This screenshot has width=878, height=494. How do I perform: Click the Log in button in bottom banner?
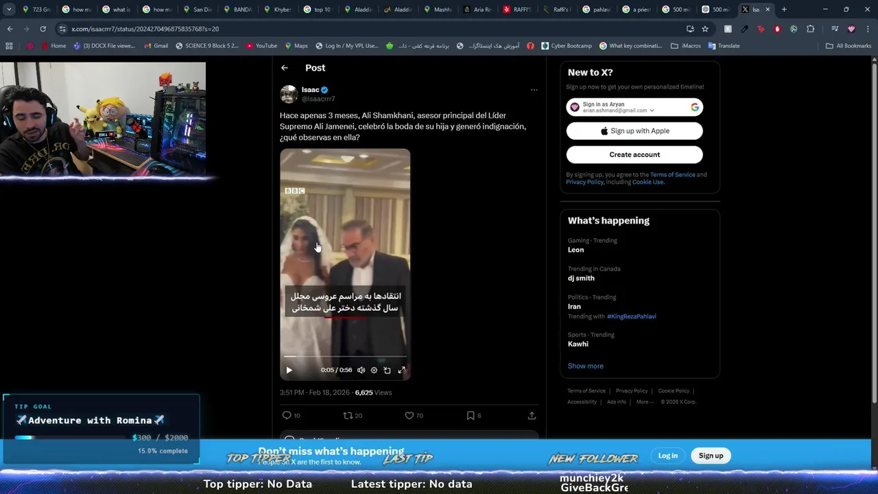[x=667, y=456]
